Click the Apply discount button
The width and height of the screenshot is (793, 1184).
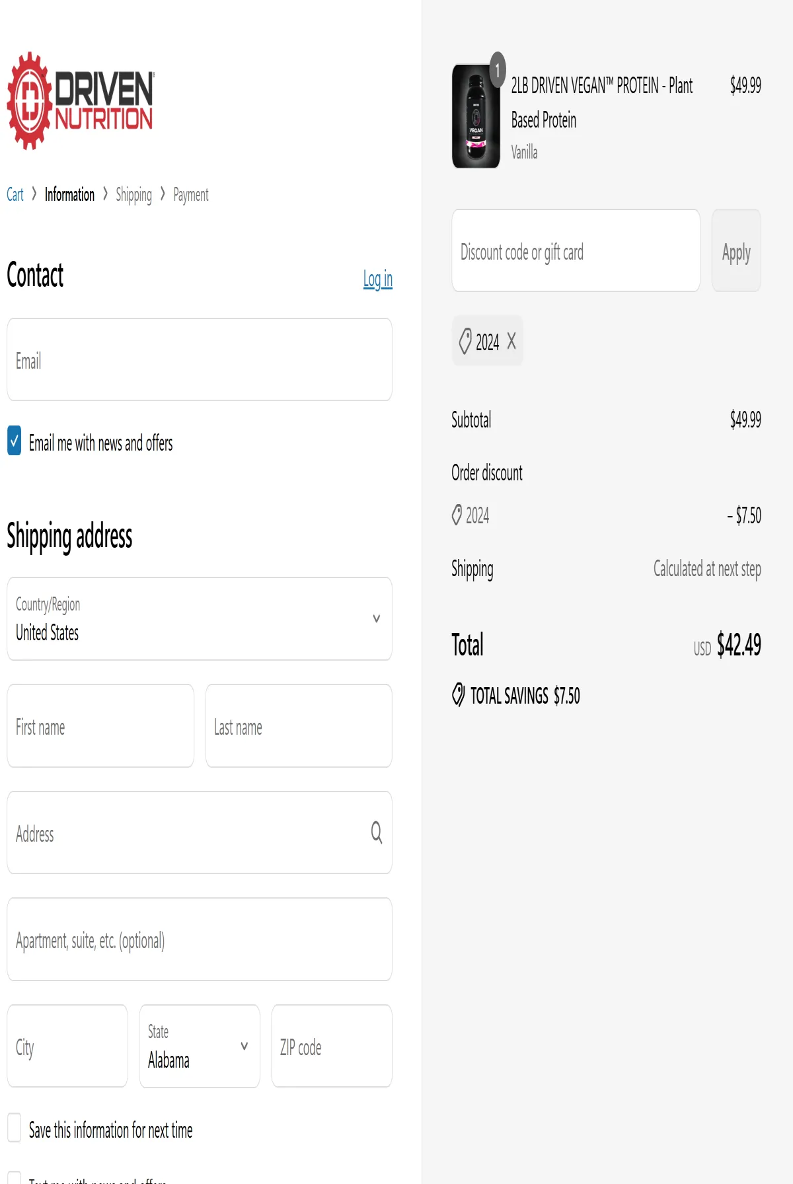[736, 250]
